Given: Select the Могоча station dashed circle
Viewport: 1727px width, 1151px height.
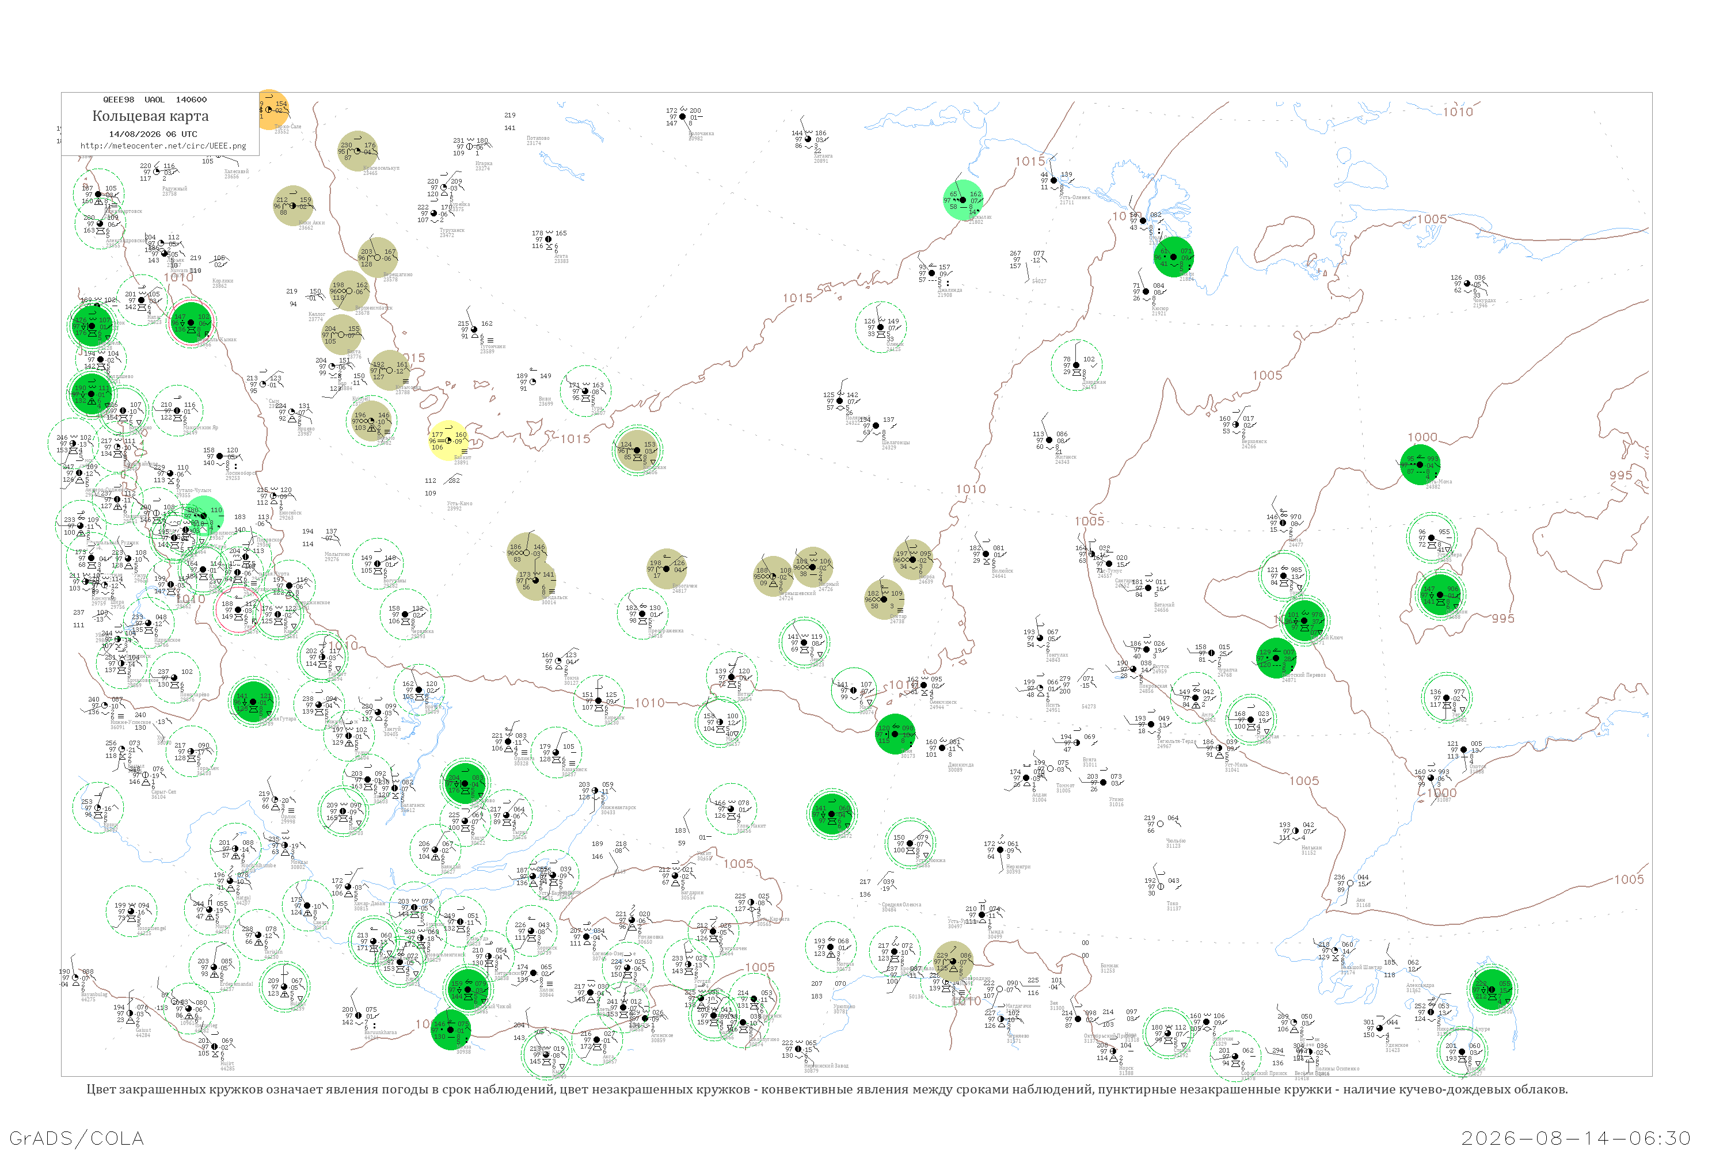Looking at the screenshot, I should tap(831, 947).
